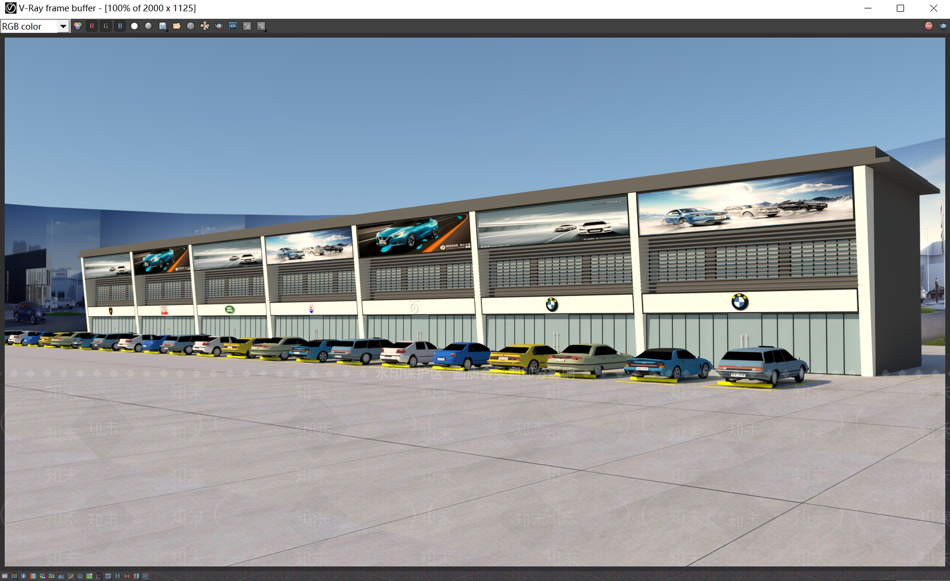Click the stop rendering button
950x581 pixels.
point(929,26)
